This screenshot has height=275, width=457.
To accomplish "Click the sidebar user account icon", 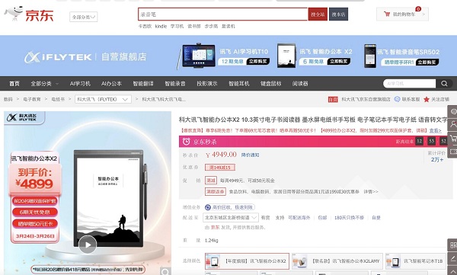I will pyautogui.click(x=453, y=125).
